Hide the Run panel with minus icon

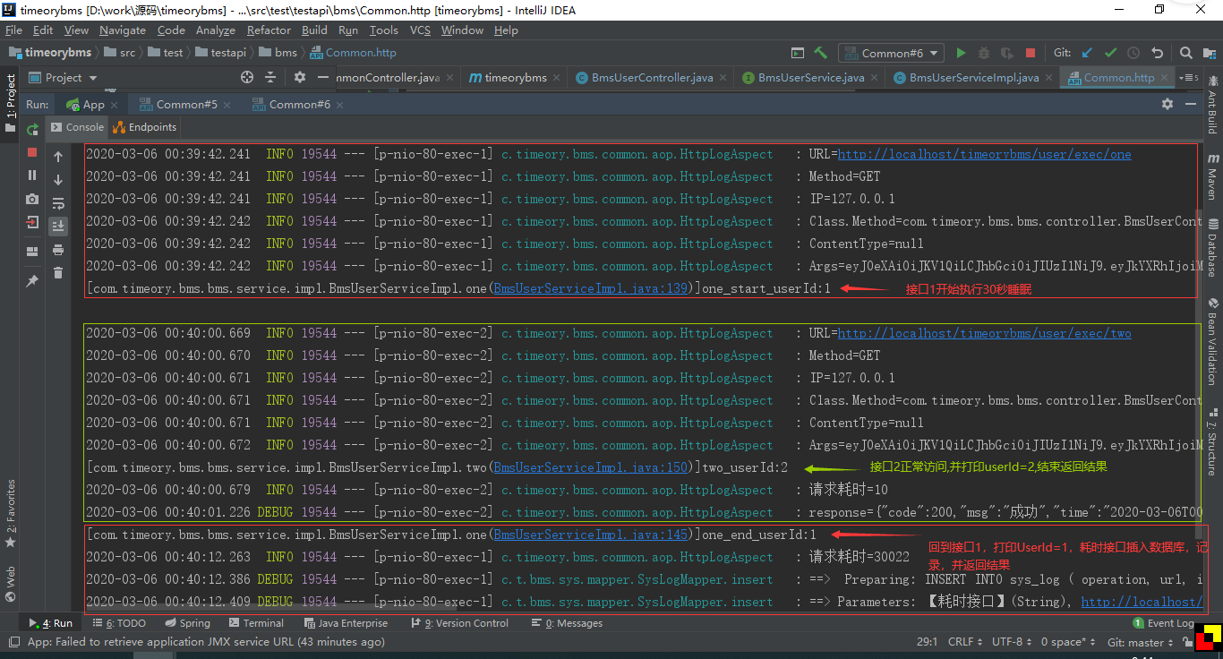tap(1190, 104)
